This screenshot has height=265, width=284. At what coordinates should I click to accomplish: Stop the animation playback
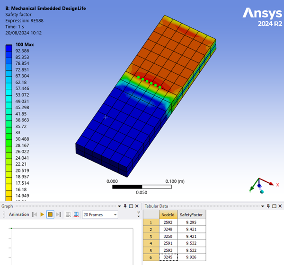(x=50, y=214)
